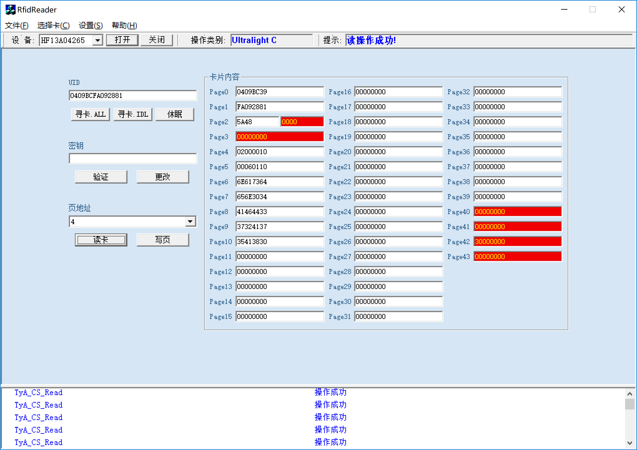Image resolution: width=637 pixels, height=450 pixels.
Task: Open the 设置(S) menu
Action: click(91, 25)
